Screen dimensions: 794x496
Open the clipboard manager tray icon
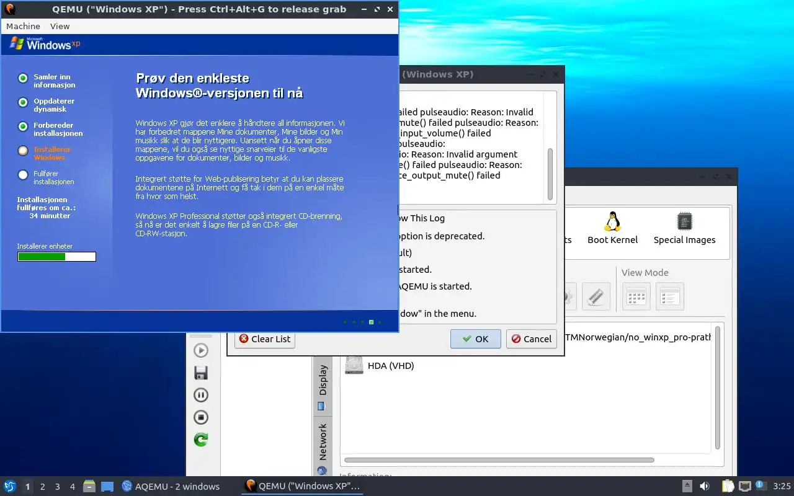click(727, 486)
